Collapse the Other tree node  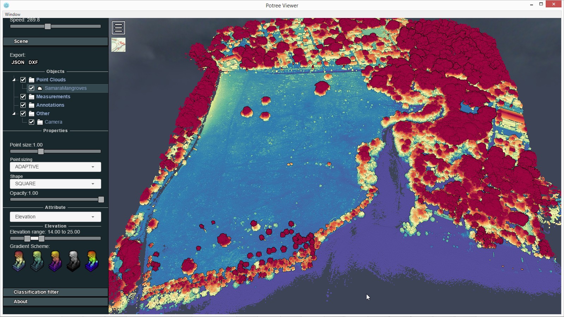point(14,113)
